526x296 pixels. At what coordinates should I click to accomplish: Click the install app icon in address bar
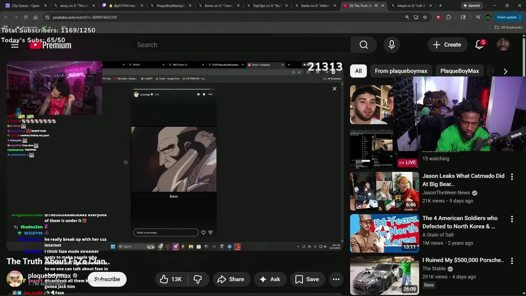click(416, 17)
